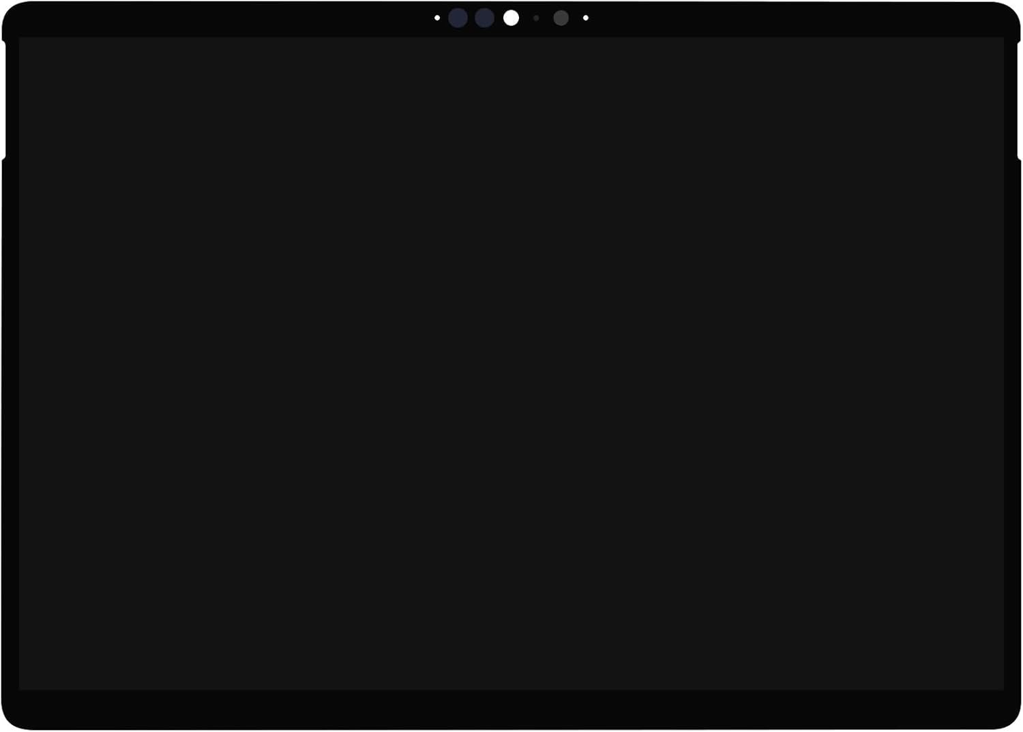Click the second dark blue sensor circle

point(484,18)
